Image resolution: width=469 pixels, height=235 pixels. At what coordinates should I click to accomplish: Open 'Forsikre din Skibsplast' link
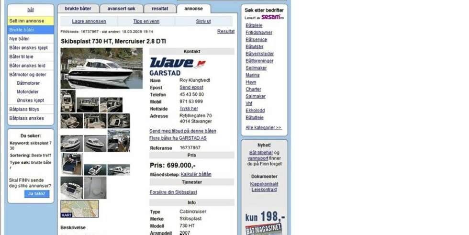click(173, 192)
